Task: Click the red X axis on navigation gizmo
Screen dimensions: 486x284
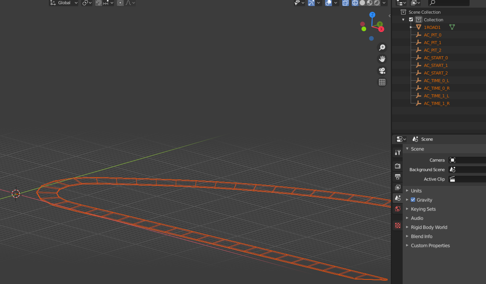Action: tap(381, 29)
